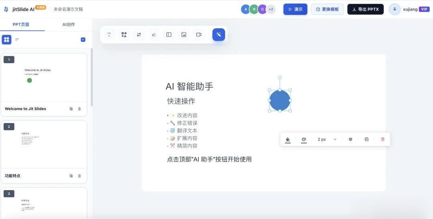Viewport: 433px width, 219px height.
Task: Add a new slide with the plus icon
Action: point(83,40)
